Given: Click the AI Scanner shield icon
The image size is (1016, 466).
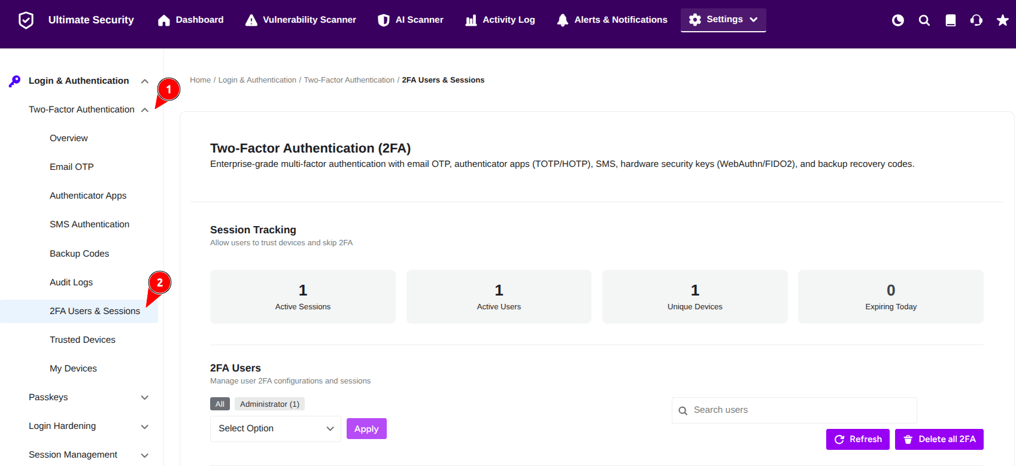Looking at the screenshot, I should [384, 20].
